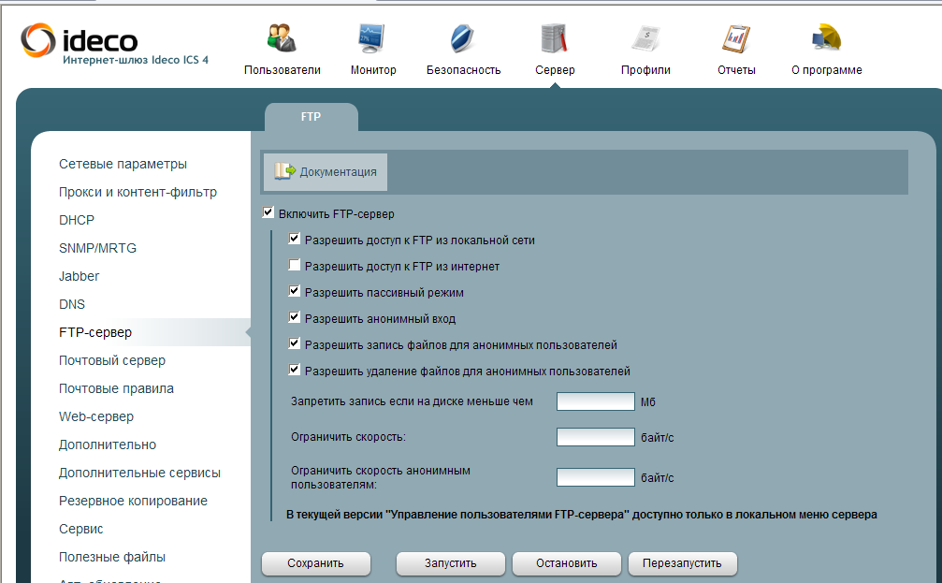Select the FTP tab
The image size is (942, 583).
tap(312, 117)
